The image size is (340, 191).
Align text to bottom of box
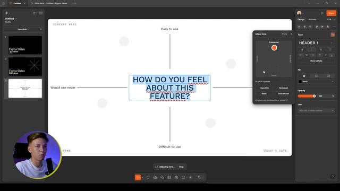click(x=331, y=55)
